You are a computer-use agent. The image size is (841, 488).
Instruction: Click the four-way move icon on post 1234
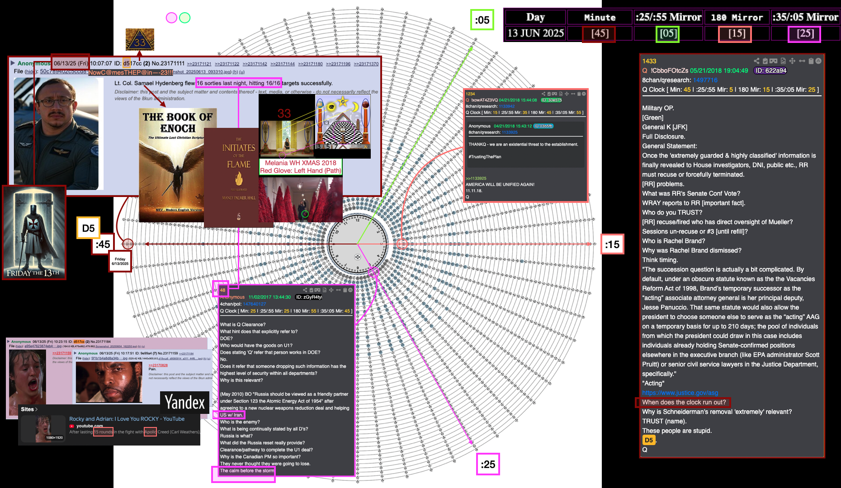coord(567,94)
